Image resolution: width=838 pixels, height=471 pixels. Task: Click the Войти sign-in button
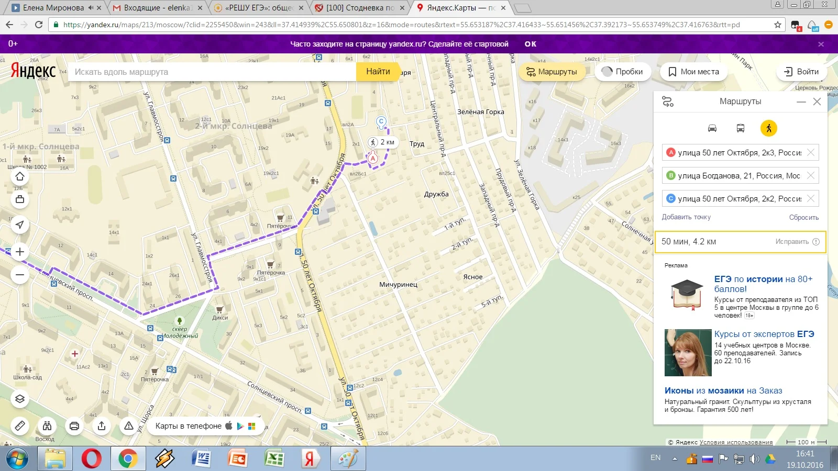(x=801, y=72)
